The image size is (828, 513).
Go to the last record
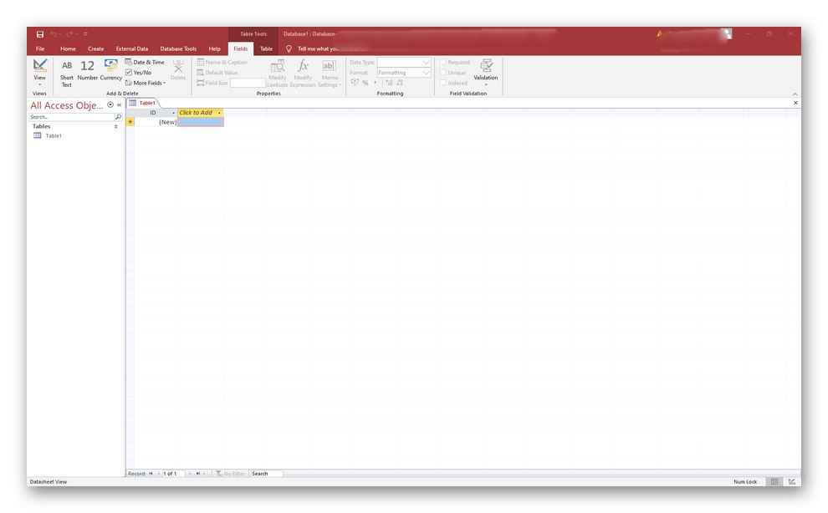click(198, 474)
